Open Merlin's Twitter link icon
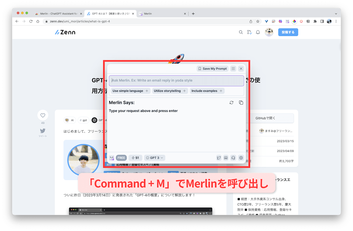 [x=219, y=158]
